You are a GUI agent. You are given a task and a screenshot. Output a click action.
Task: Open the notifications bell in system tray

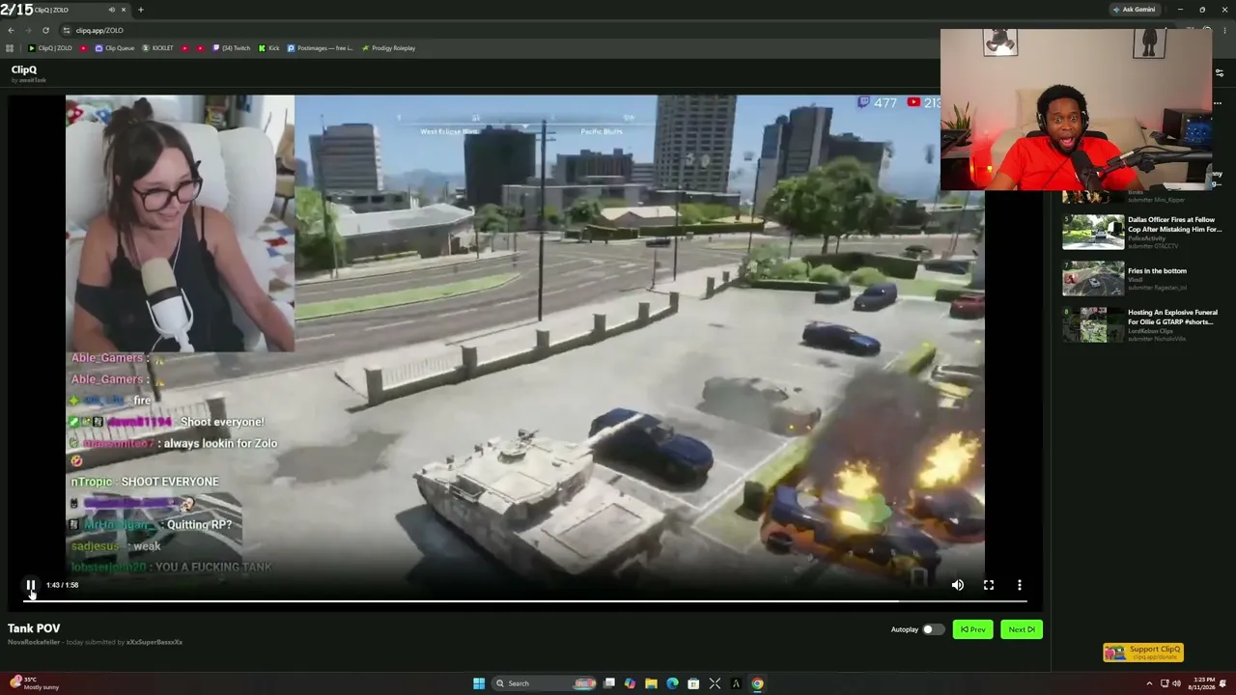1224,683
